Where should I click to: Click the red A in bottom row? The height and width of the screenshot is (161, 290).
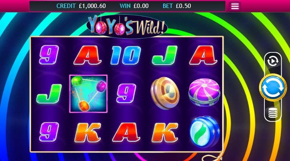[x=126, y=132]
